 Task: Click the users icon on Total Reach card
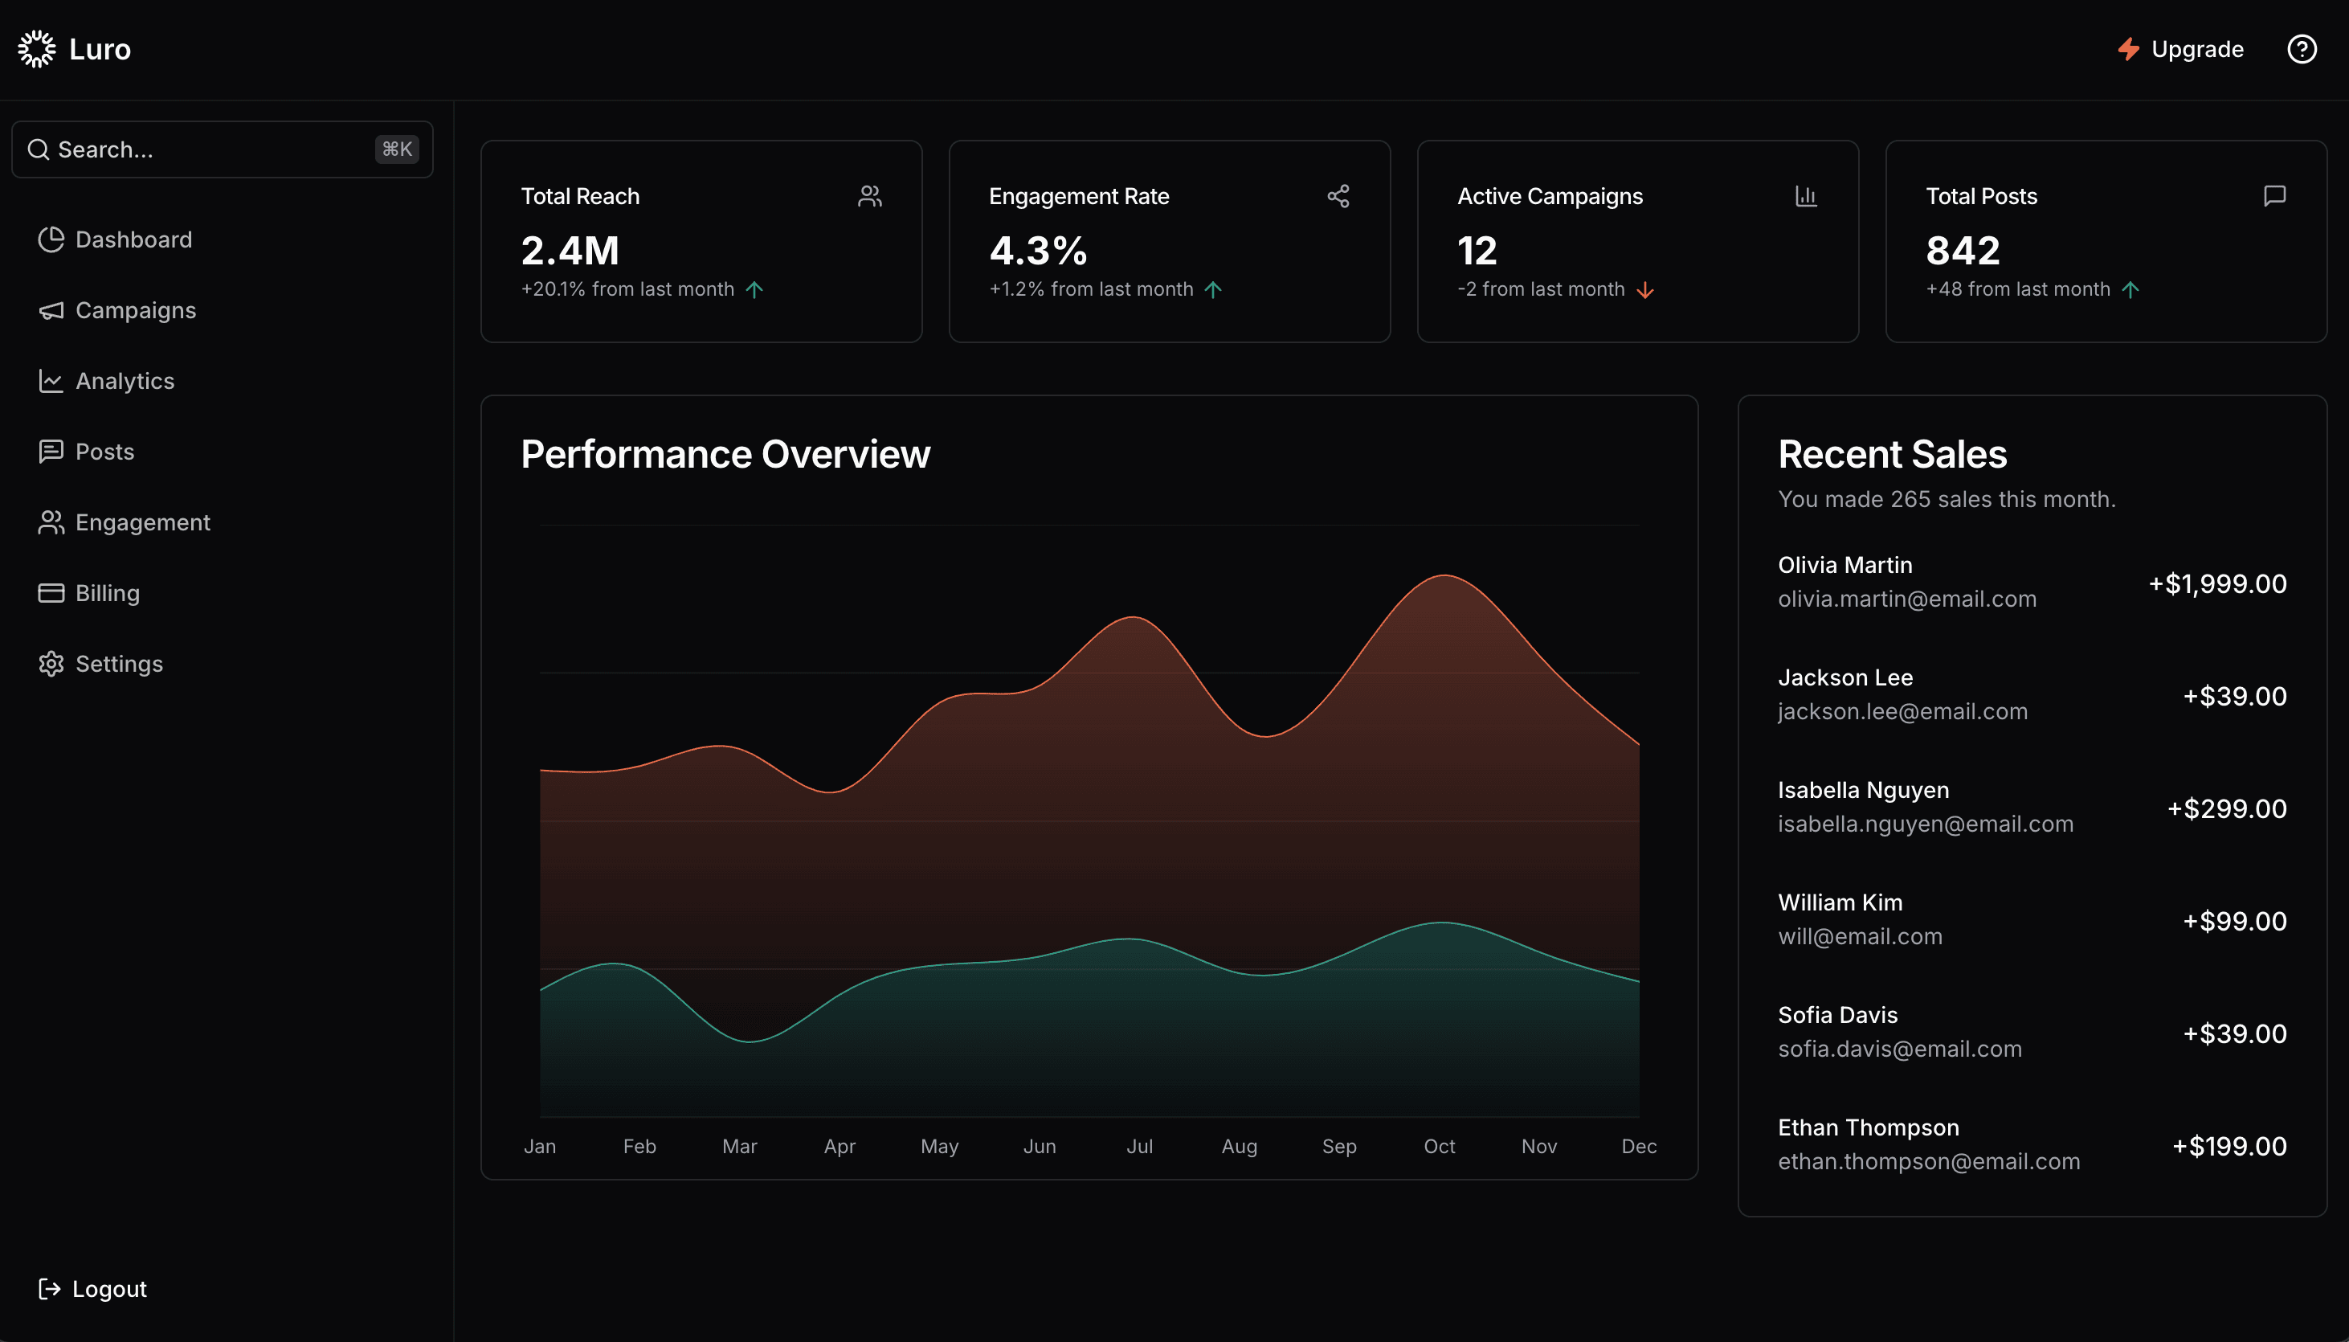tap(869, 195)
